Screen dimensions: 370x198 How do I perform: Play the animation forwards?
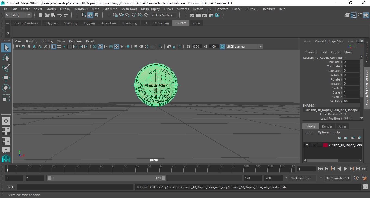click(x=346, y=169)
